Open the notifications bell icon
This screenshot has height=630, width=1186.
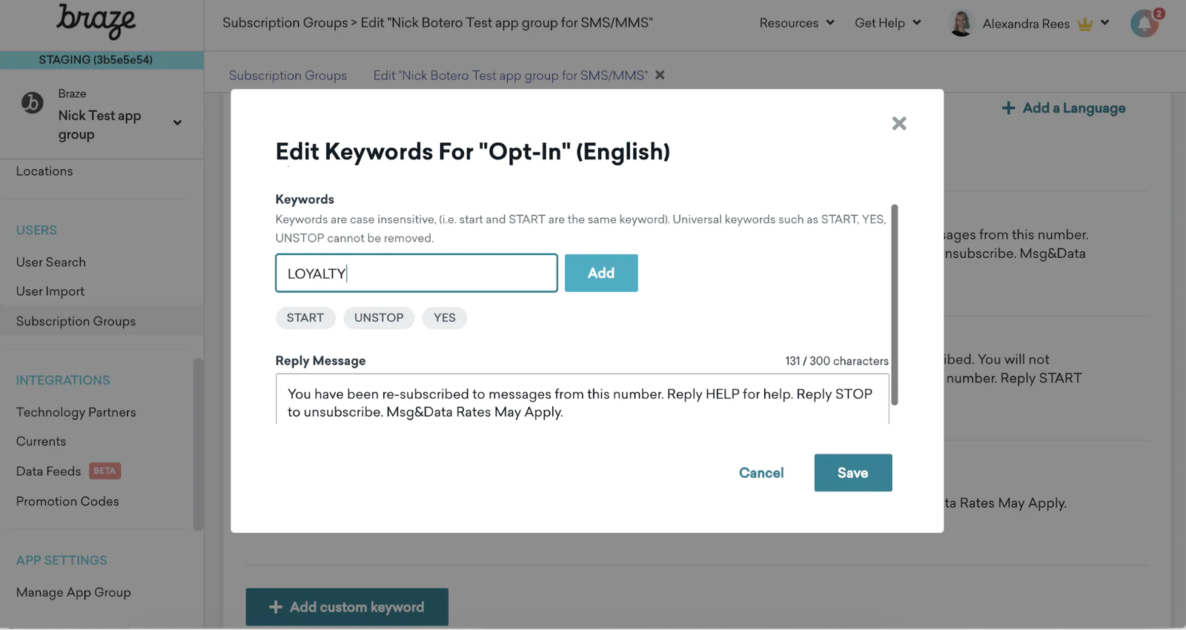point(1144,24)
